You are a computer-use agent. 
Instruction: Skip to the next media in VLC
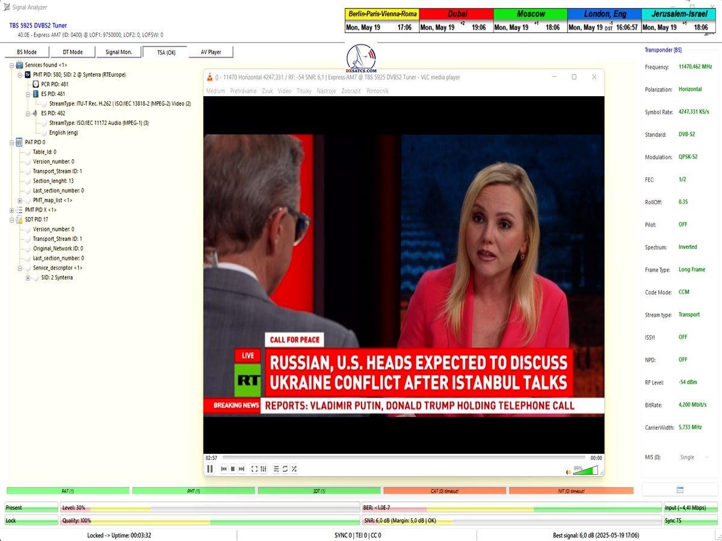click(x=242, y=469)
